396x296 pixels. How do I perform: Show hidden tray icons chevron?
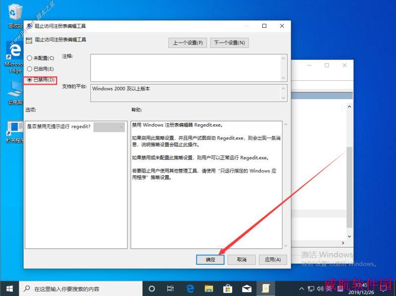pos(301,289)
